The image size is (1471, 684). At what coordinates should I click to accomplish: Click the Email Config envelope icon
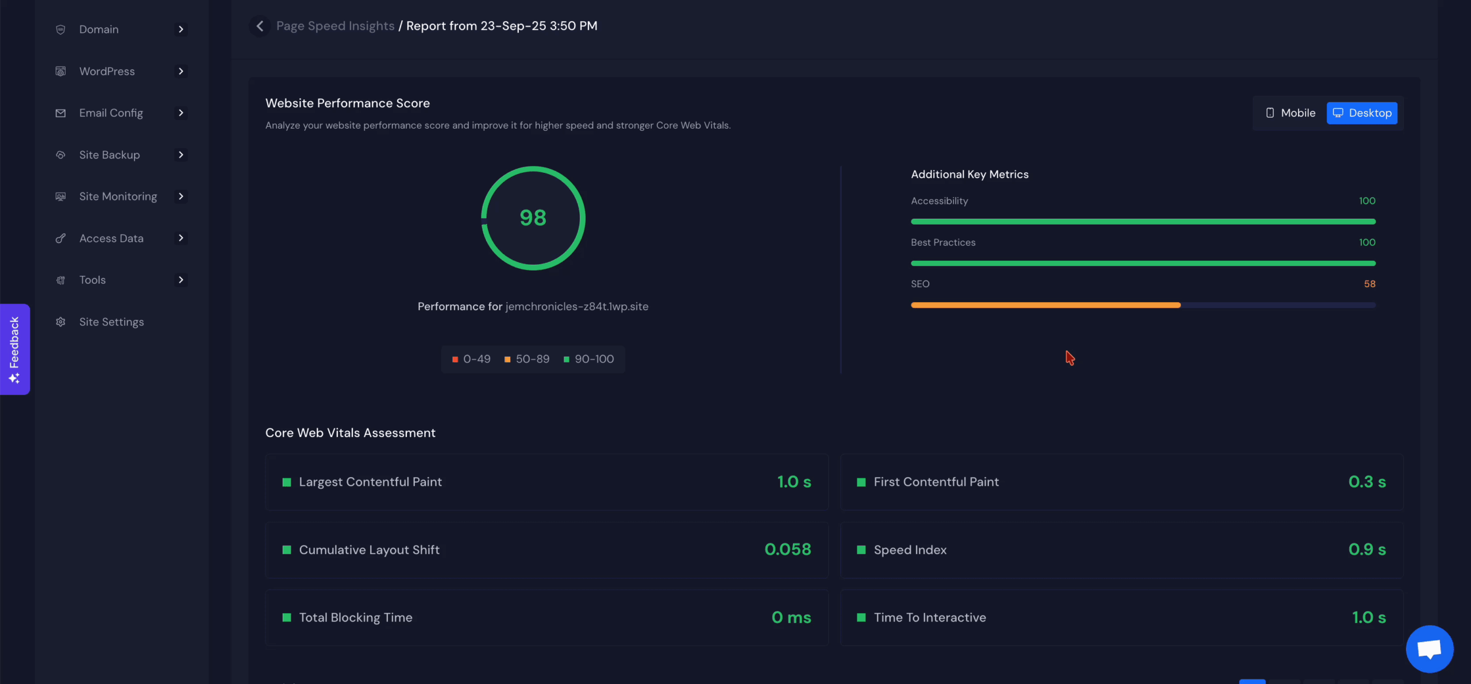tap(61, 113)
